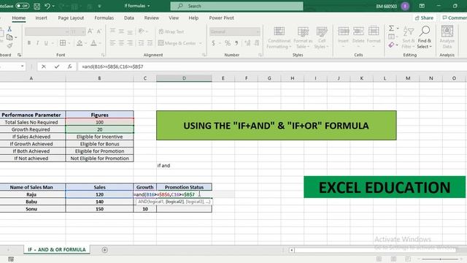467x263 pixels.
Task: Open the font name combo box
Action: coord(47,31)
